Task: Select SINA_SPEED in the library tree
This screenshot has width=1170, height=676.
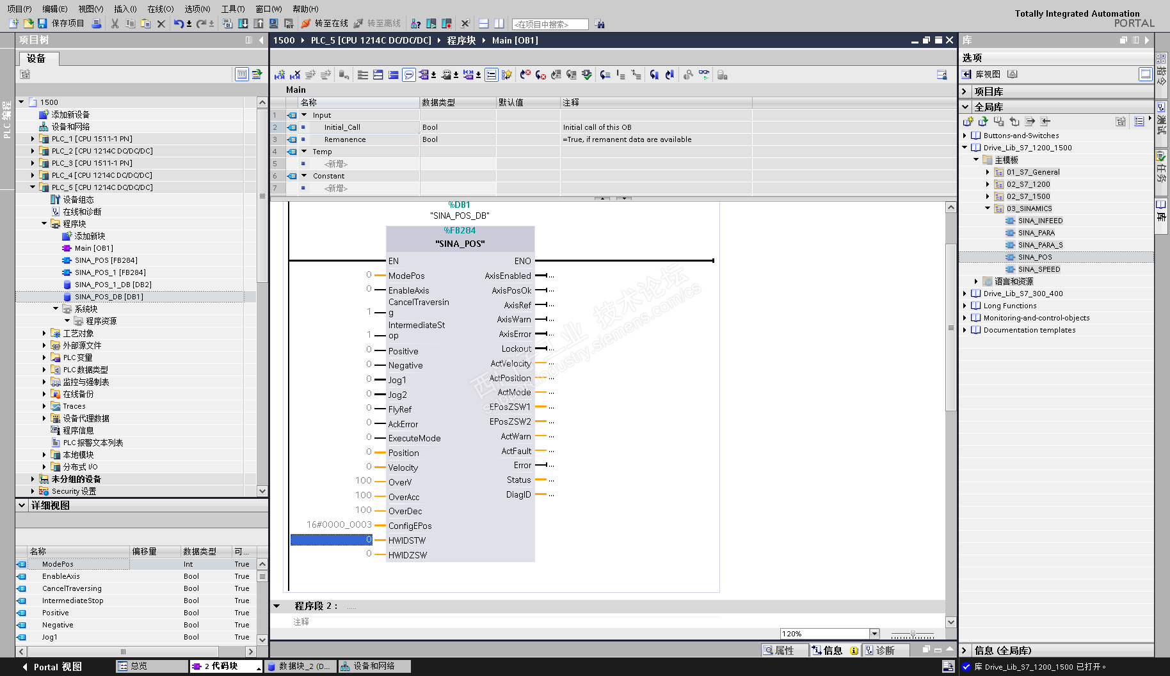Action: pos(1039,269)
